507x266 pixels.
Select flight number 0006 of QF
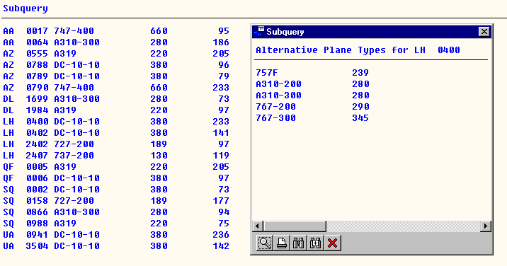[38, 178]
